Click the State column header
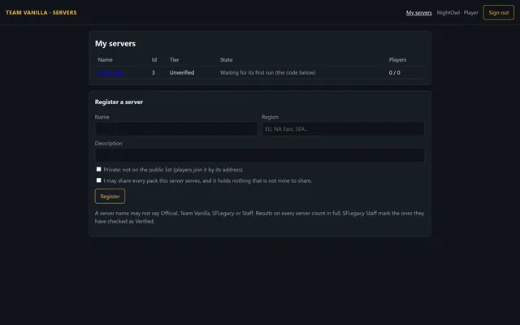This screenshot has width=520, height=325. point(226,59)
